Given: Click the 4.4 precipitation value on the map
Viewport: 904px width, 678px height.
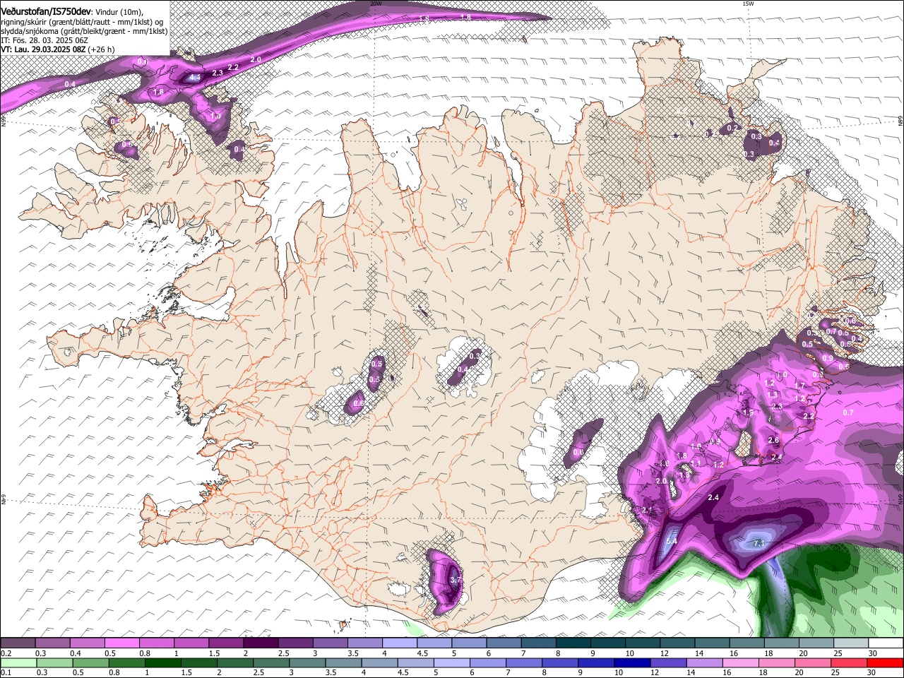Looking at the screenshot, I should pyautogui.click(x=196, y=77).
